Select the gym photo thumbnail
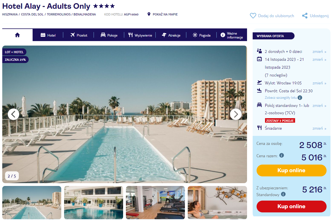 155,203
